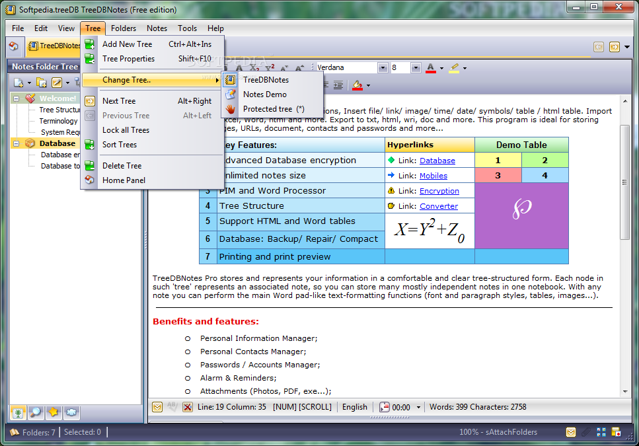The width and height of the screenshot is (639, 446).
Task: Click the new note icon in folder toolbar
Action: 19,83
